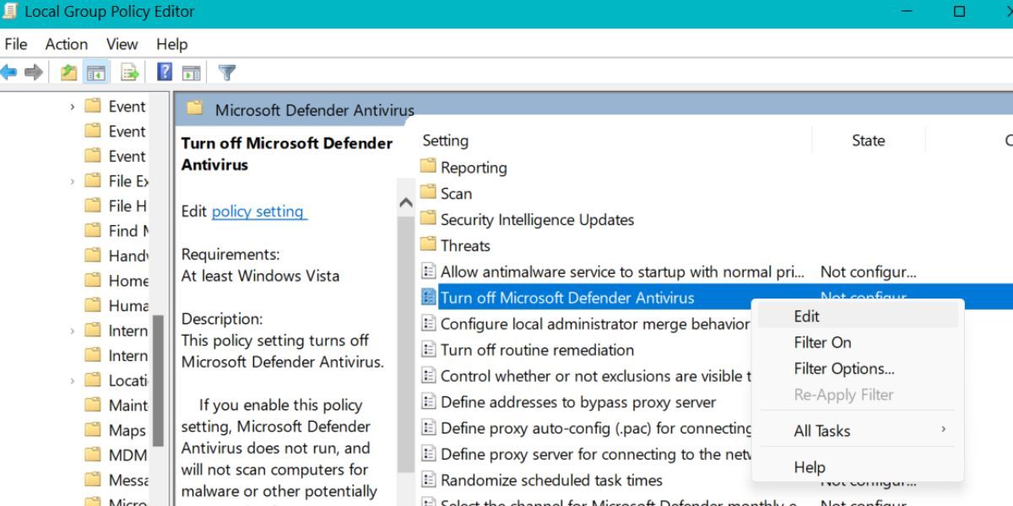The height and width of the screenshot is (506, 1013).
Task: Open the Threats settings folder
Action: (466, 245)
